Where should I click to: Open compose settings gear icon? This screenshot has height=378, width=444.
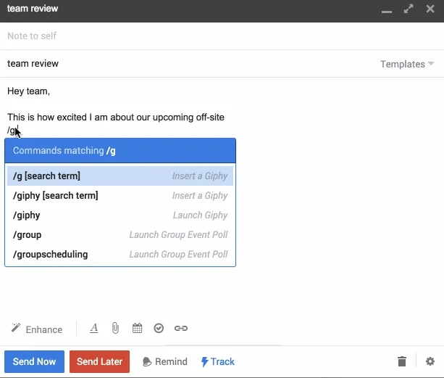[430, 361]
